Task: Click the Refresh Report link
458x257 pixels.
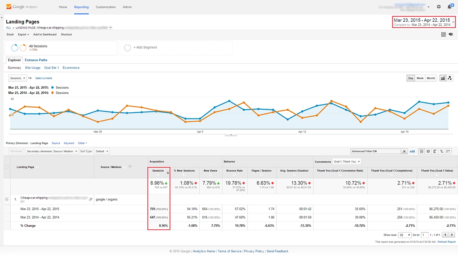Action: (446, 242)
